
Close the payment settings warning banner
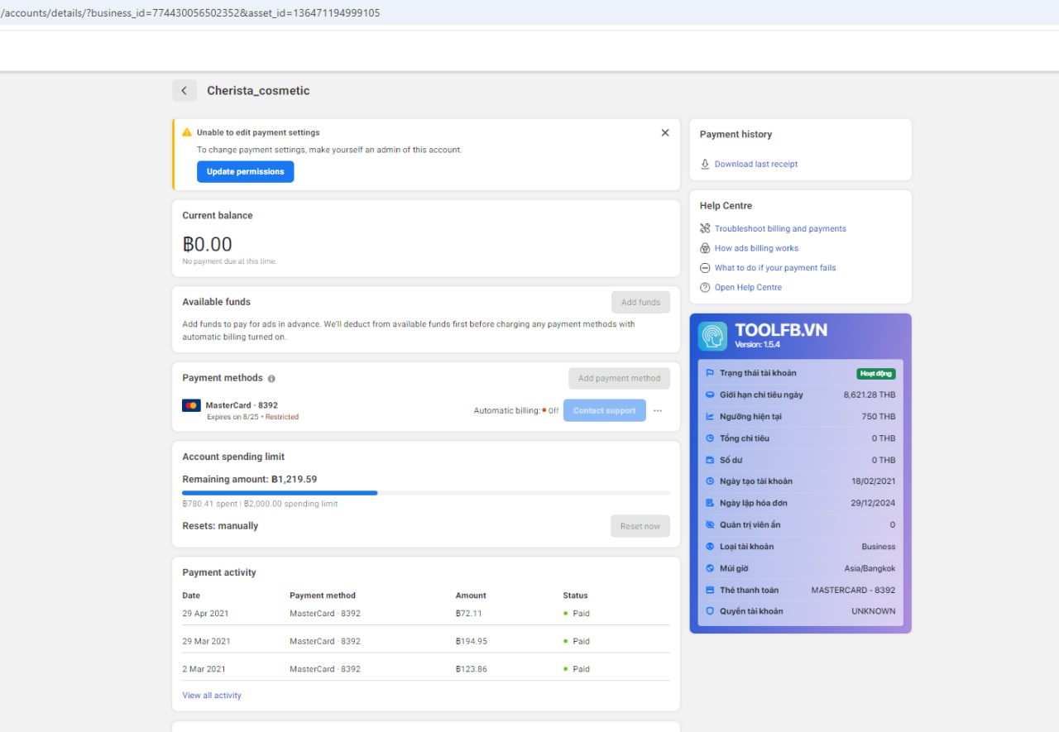pos(665,132)
